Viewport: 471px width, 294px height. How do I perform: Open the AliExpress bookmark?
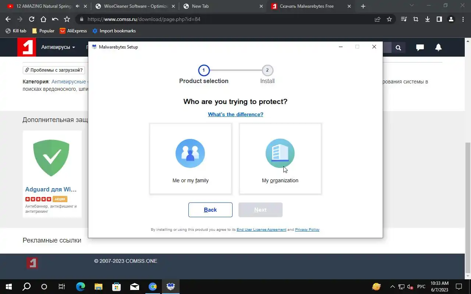click(x=73, y=31)
